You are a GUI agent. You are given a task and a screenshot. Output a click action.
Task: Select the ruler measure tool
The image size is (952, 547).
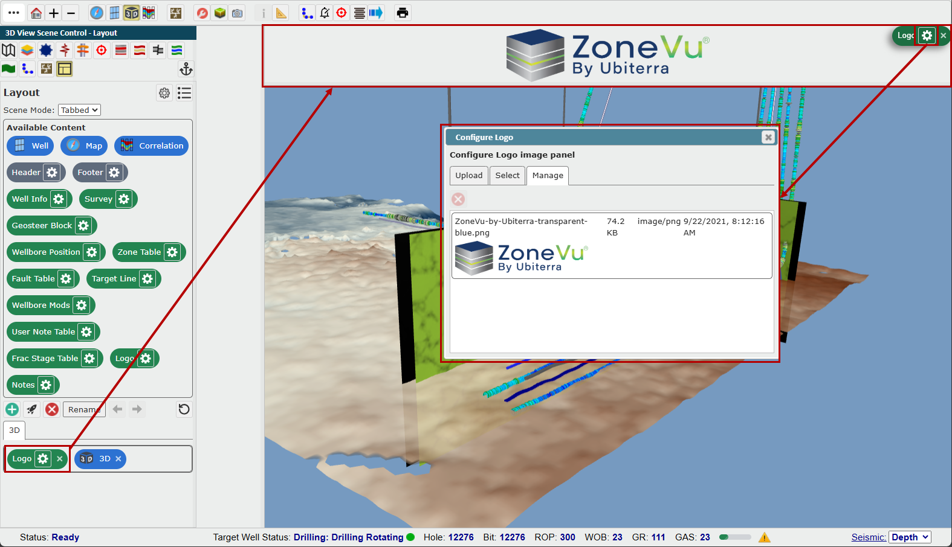pyautogui.click(x=281, y=13)
